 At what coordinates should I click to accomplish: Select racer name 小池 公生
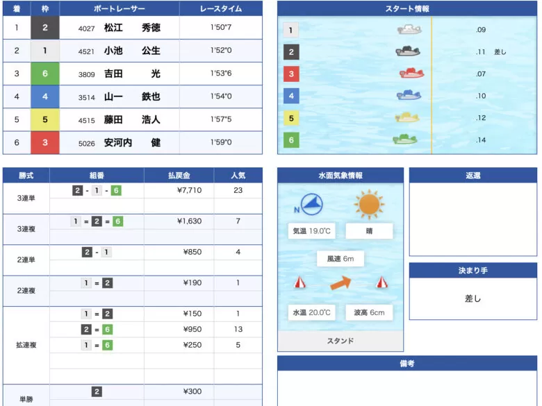tap(133, 51)
